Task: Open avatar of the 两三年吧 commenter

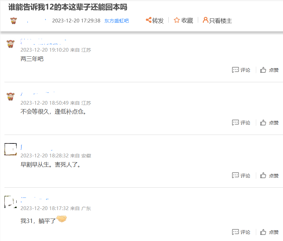Action: pos(11,44)
